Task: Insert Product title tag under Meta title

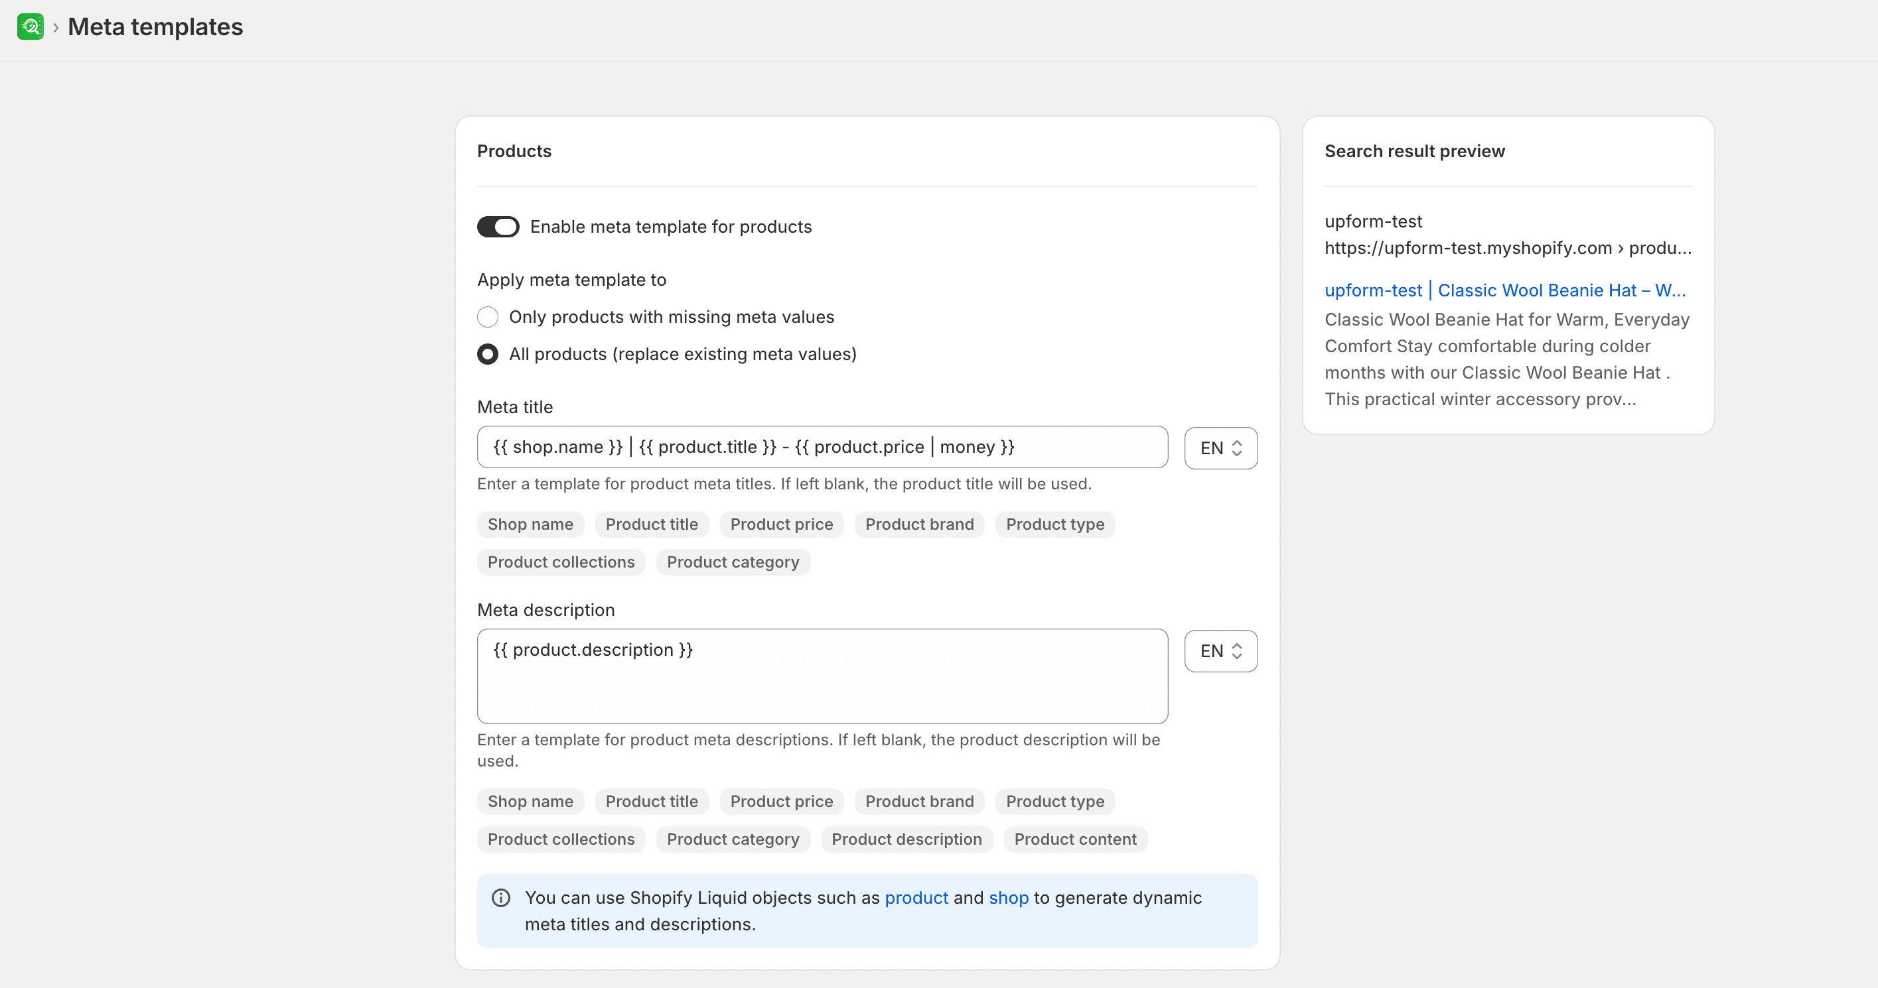Action: click(x=652, y=525)
